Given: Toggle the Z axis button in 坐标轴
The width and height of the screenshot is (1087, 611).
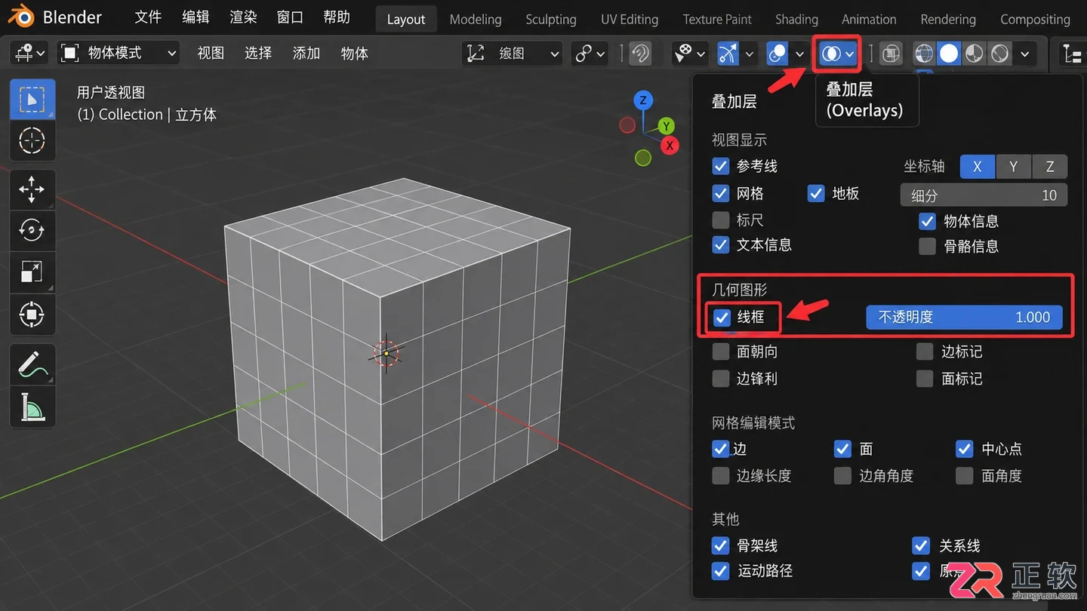Looking at the screenshot, I should coord(1050,167).
